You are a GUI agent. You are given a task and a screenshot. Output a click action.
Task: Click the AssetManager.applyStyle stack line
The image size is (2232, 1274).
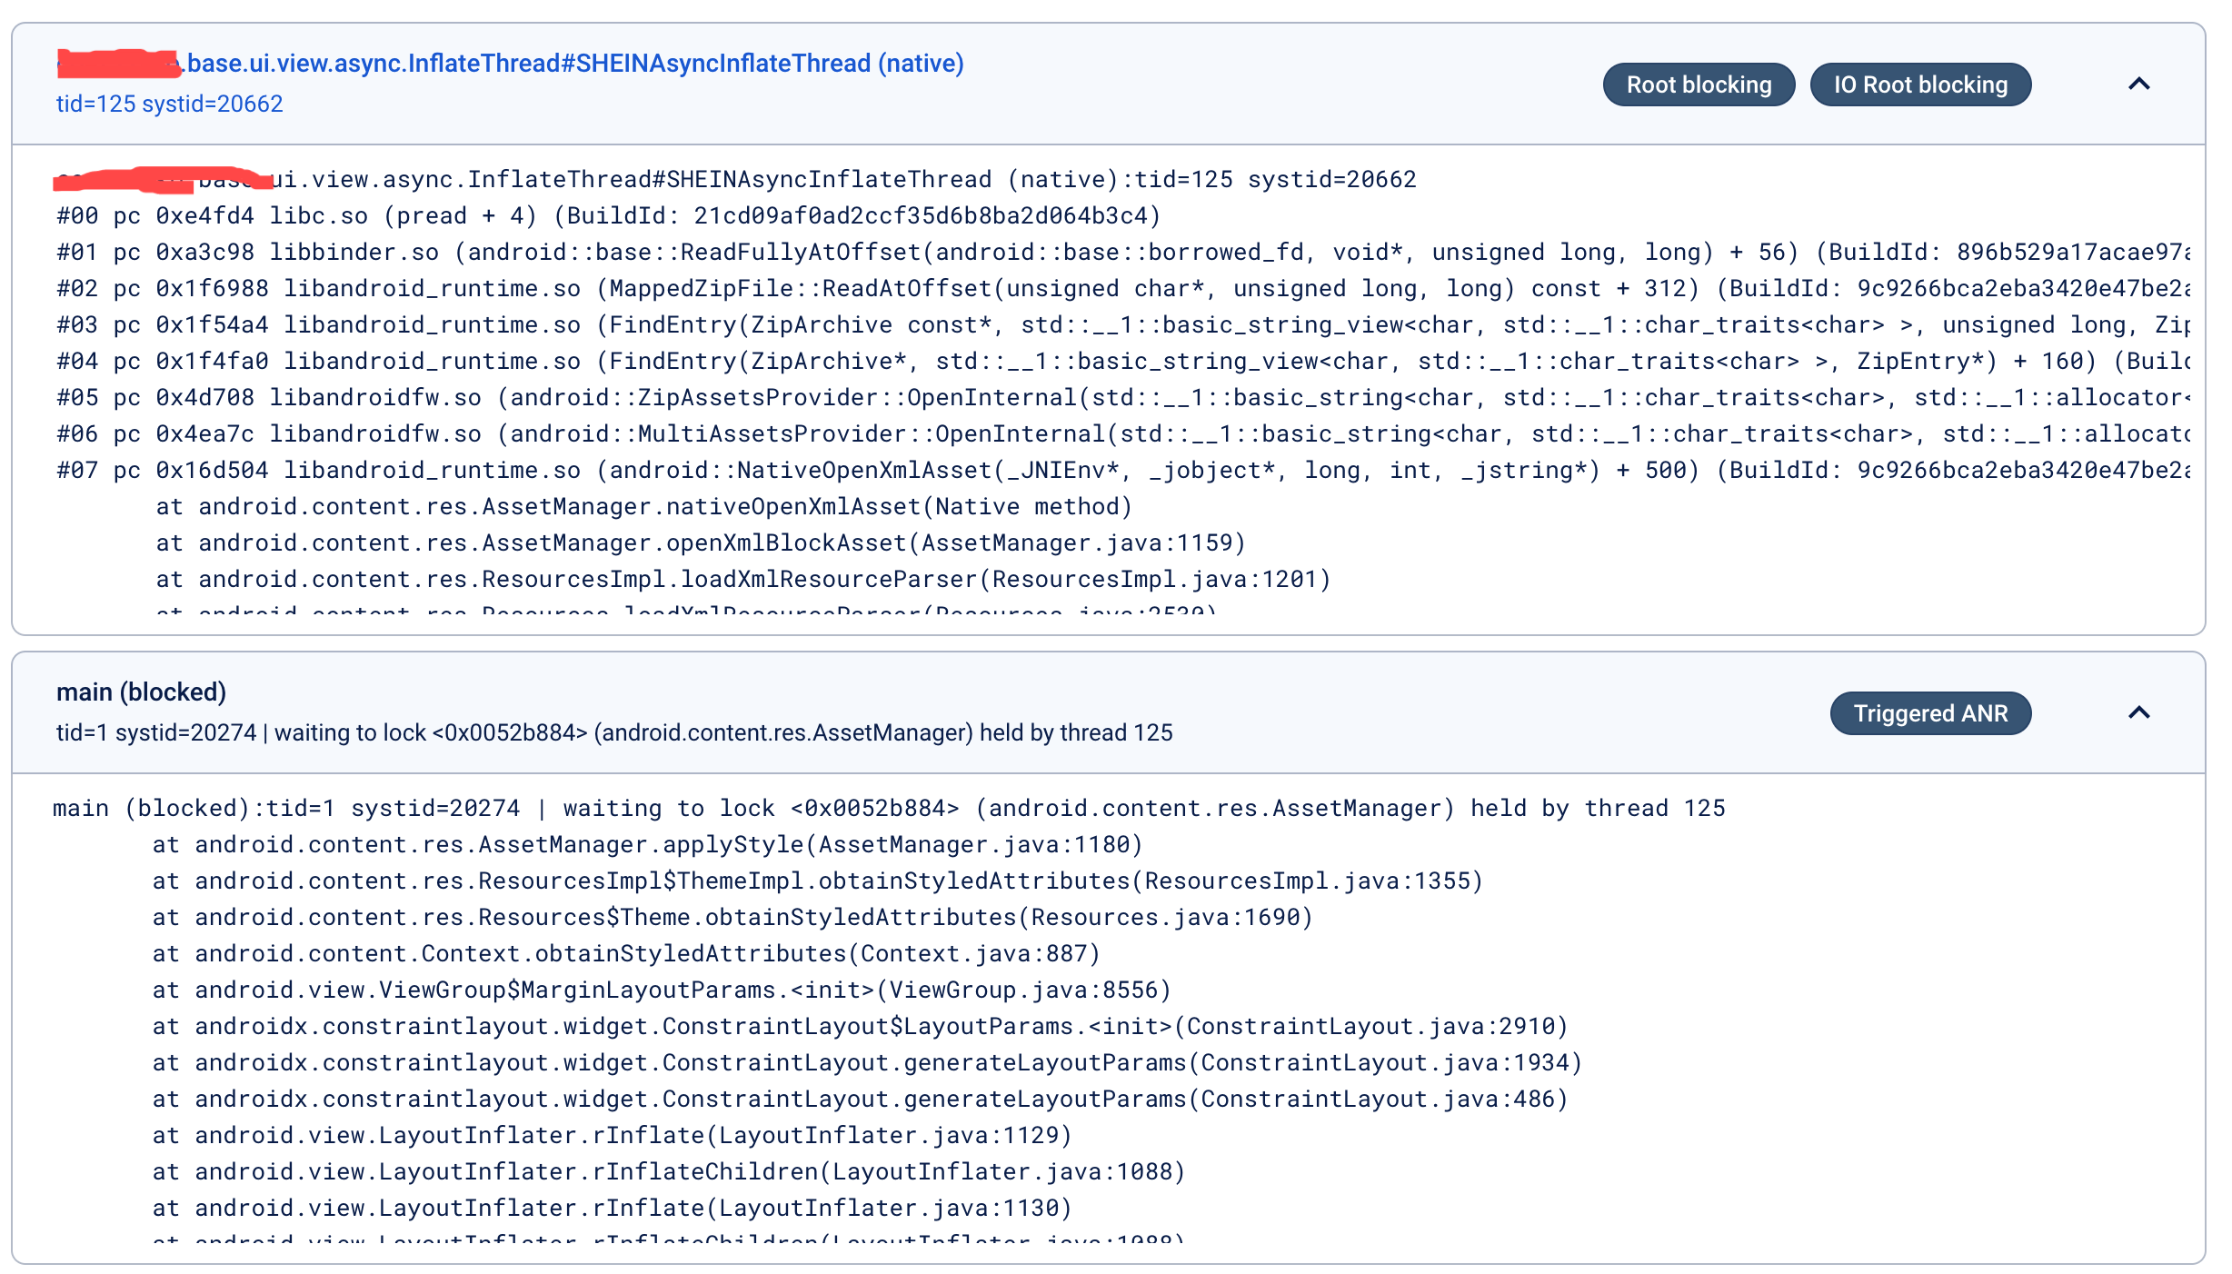(647, 845)
